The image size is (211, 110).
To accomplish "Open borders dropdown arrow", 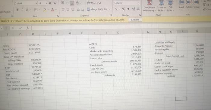I will [x=39, y=10].
